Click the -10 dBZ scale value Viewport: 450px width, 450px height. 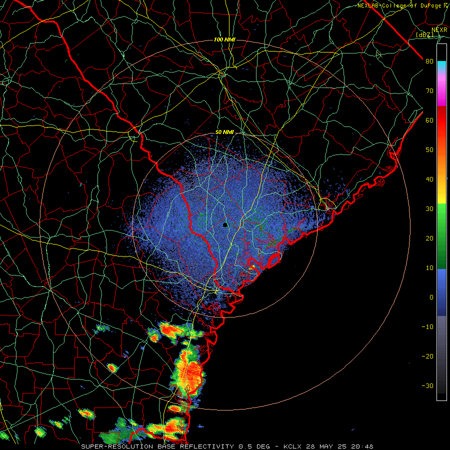click(427, 327)
